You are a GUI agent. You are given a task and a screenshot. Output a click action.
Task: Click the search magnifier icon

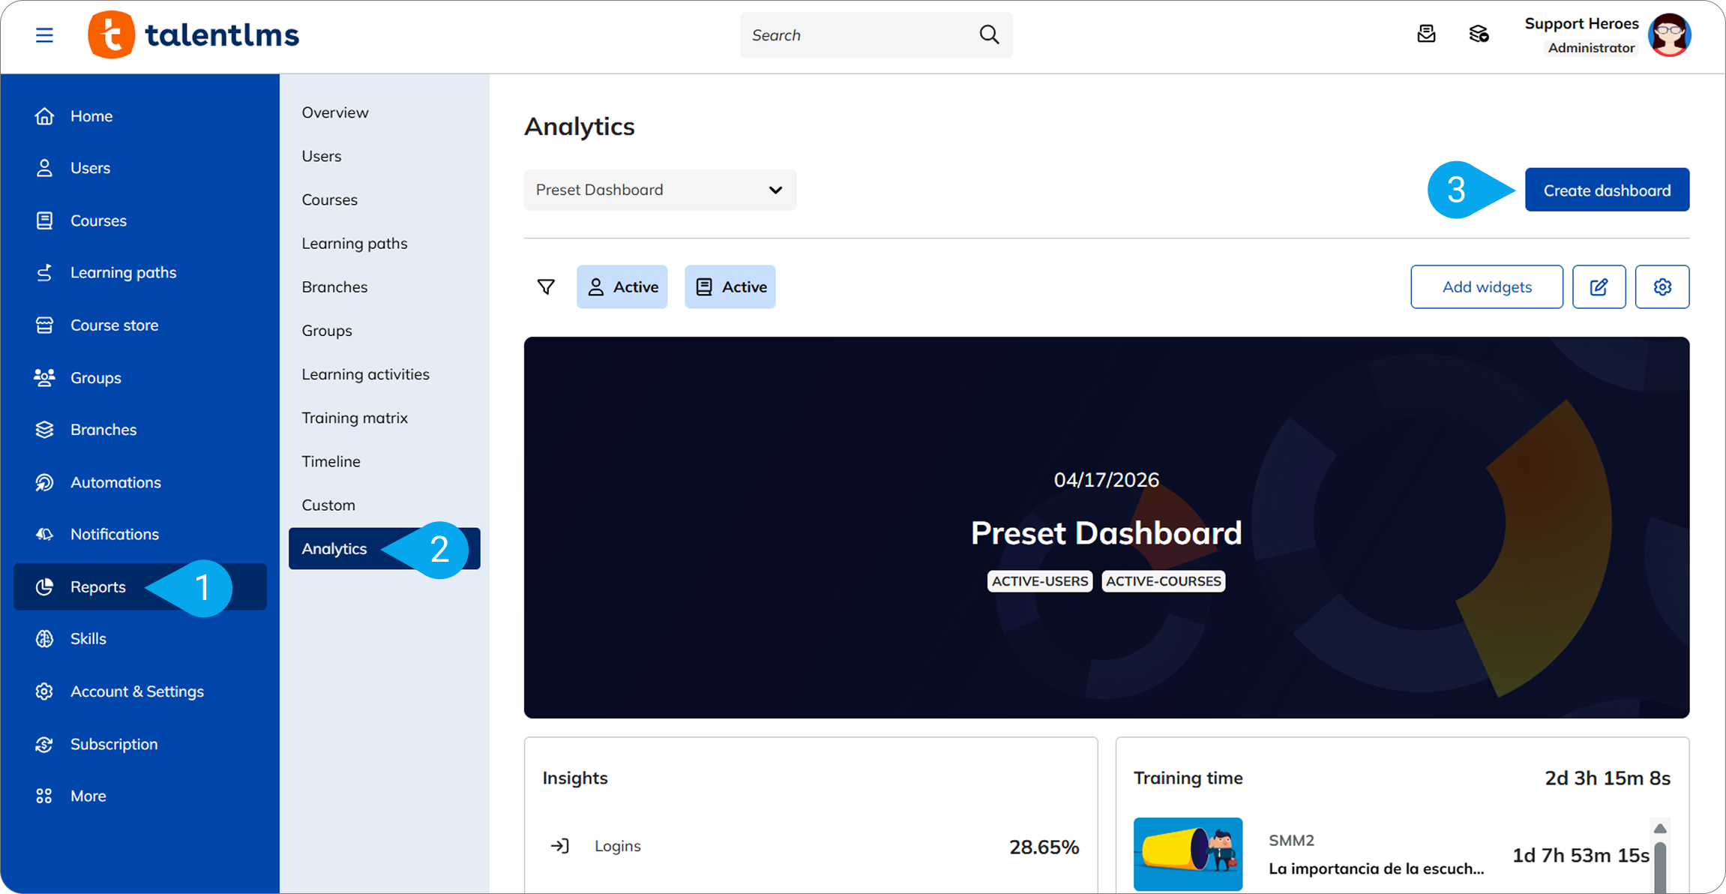pyautogui.click(x=989, y=34)
